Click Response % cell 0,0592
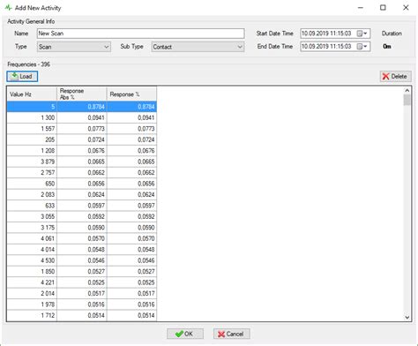 (x=131, y=216)
